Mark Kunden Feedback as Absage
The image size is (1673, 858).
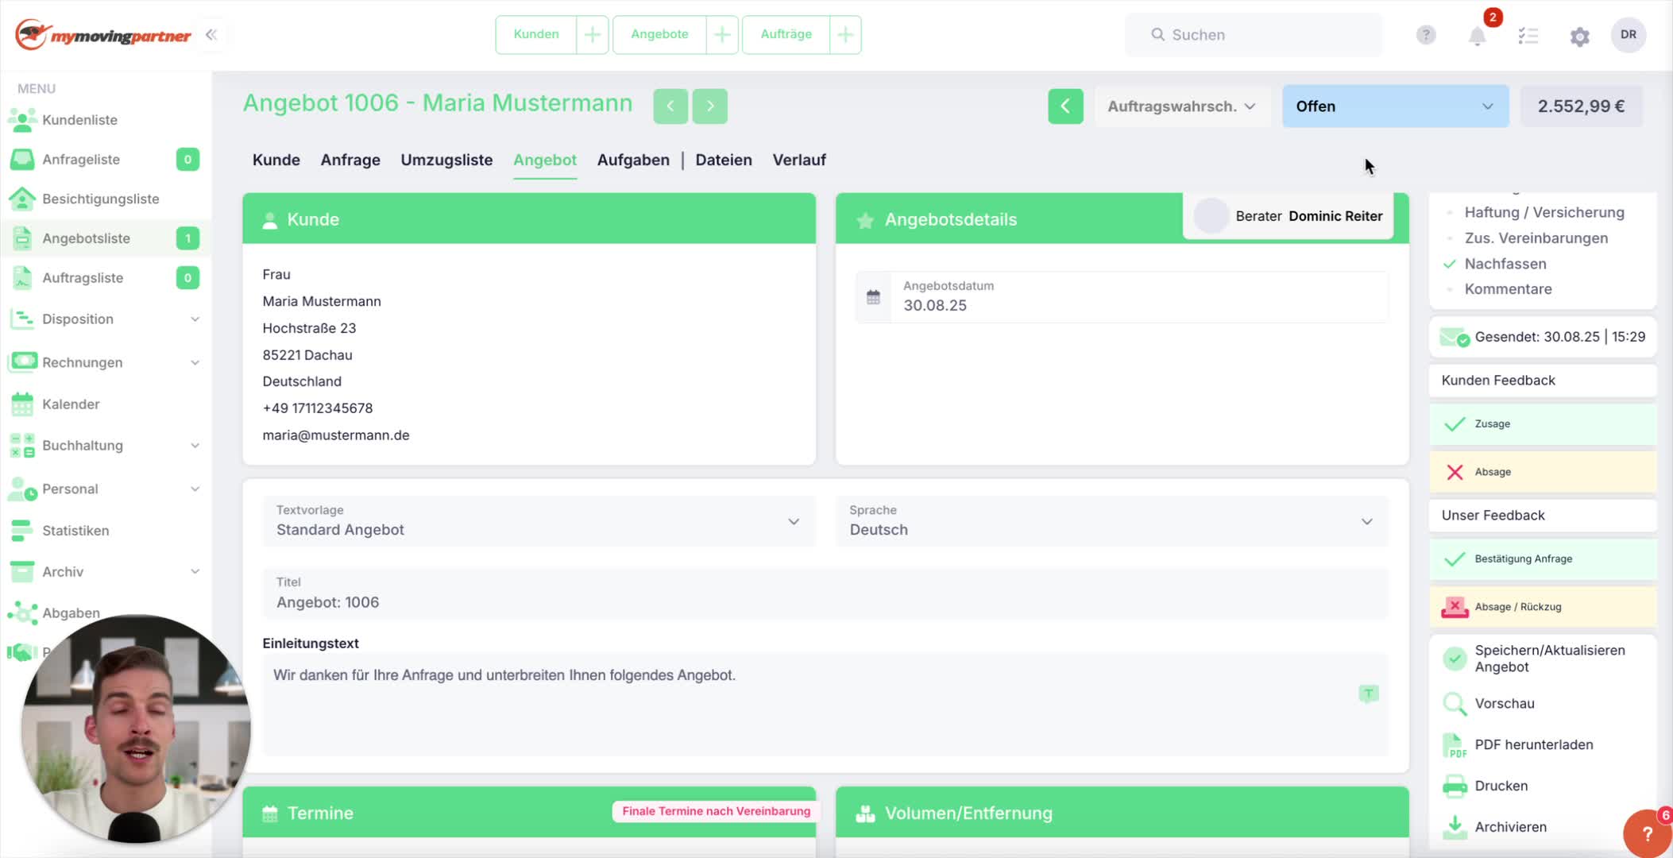click(1543, 472)
